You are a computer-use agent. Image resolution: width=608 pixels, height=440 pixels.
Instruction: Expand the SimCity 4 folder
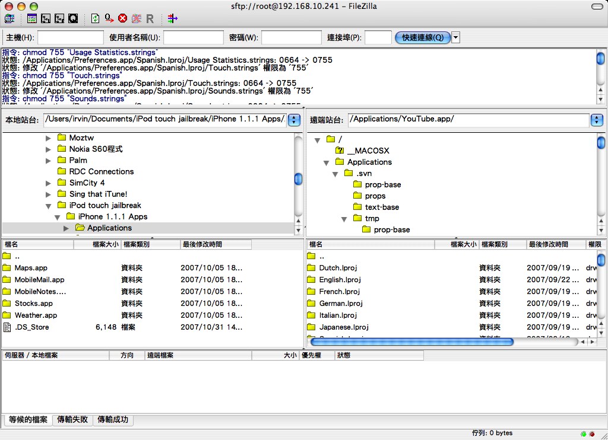(x=49, y=183)
